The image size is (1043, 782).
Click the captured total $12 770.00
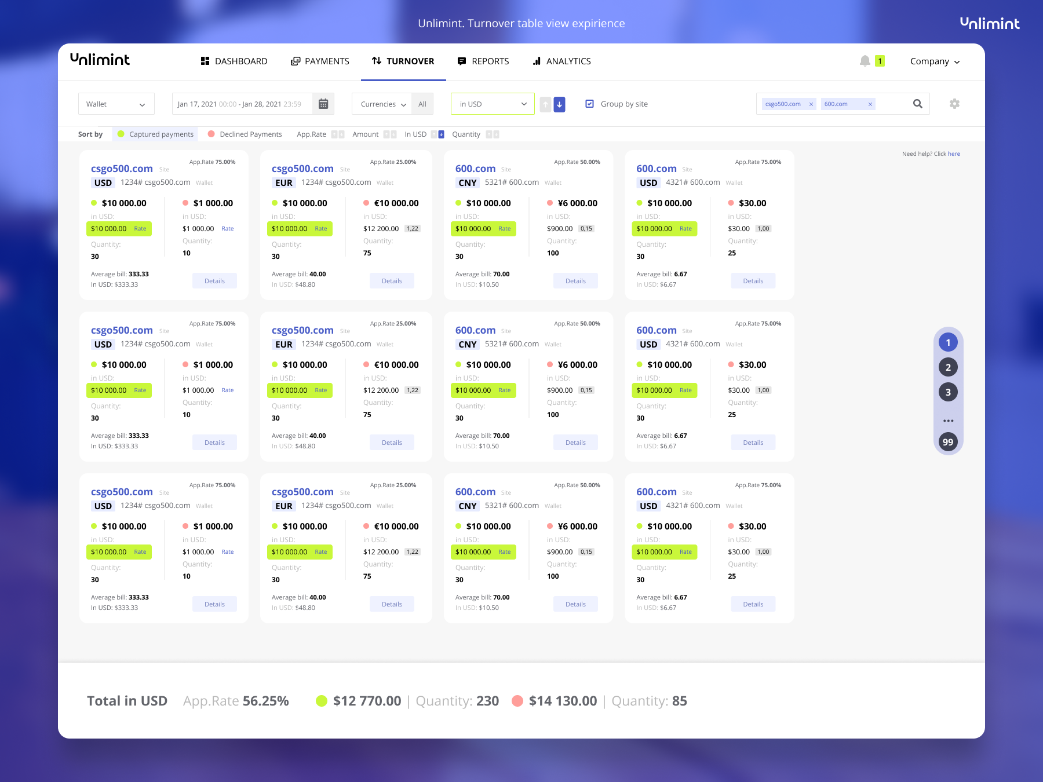coord(367,701)
